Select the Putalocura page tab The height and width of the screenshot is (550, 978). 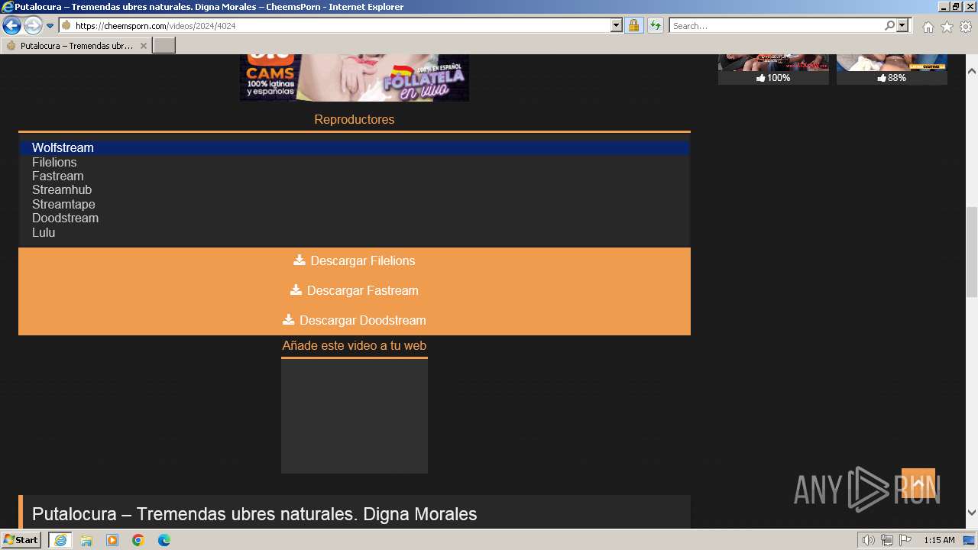pos(76,46)
